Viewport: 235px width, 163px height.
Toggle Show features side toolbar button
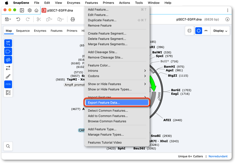pyautogui.click(x=8, y=52)
